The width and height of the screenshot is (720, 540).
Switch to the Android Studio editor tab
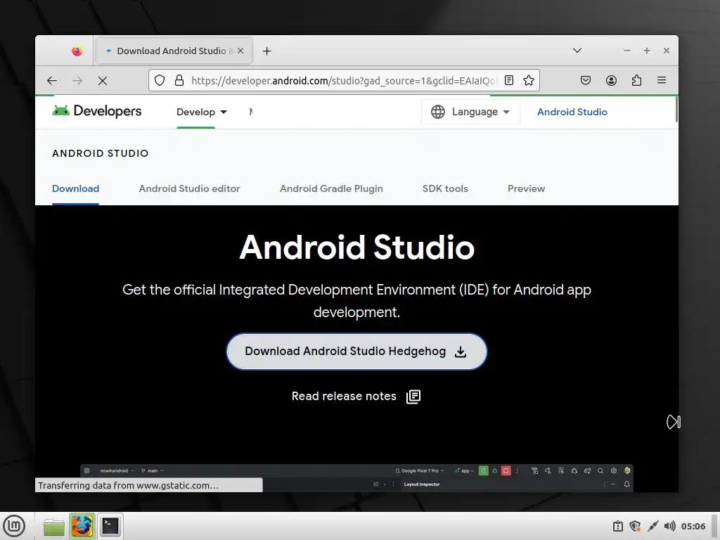tap(190, 188)
